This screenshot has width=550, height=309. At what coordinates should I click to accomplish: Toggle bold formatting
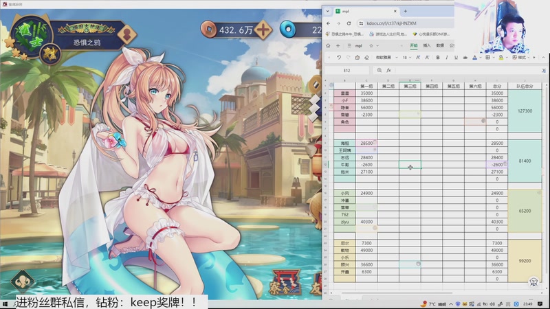tap(438, 58)
